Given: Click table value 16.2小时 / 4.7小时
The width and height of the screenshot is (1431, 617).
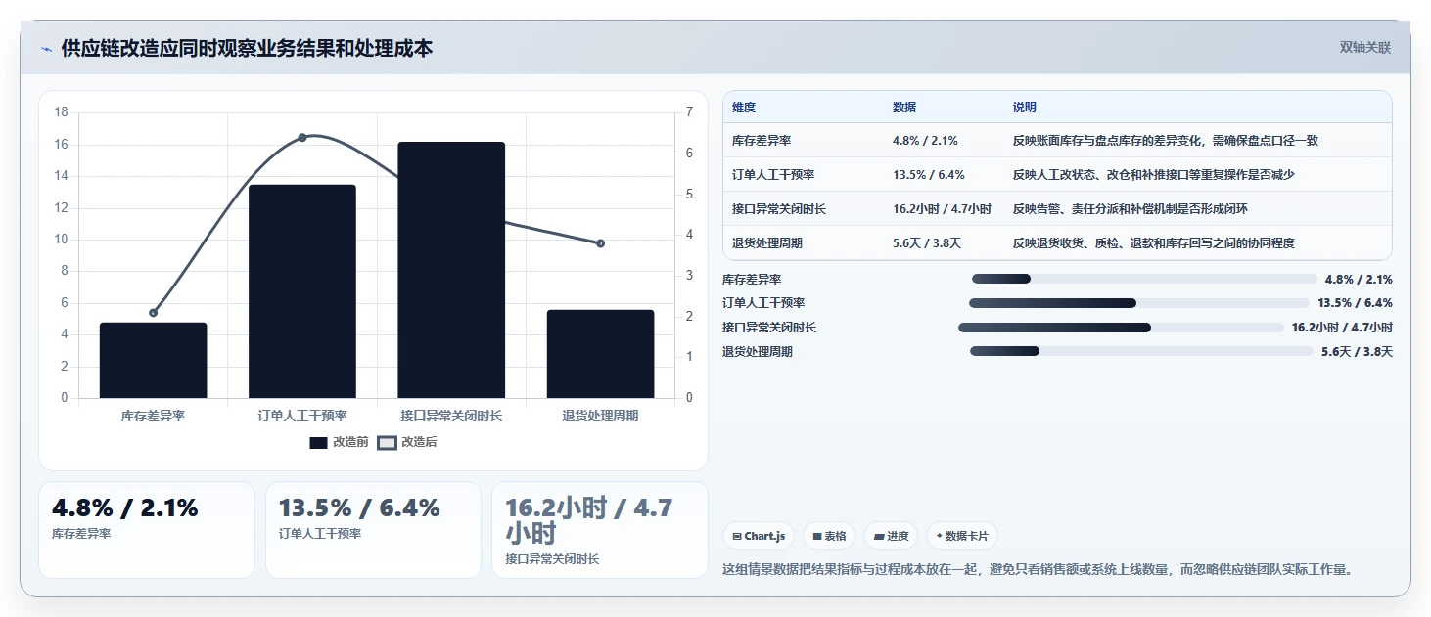Looking at the screenshot, I should [942, 209].
